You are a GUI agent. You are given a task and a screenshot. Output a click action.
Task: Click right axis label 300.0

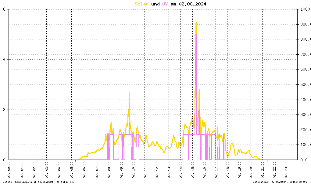[x=306, y=114]
